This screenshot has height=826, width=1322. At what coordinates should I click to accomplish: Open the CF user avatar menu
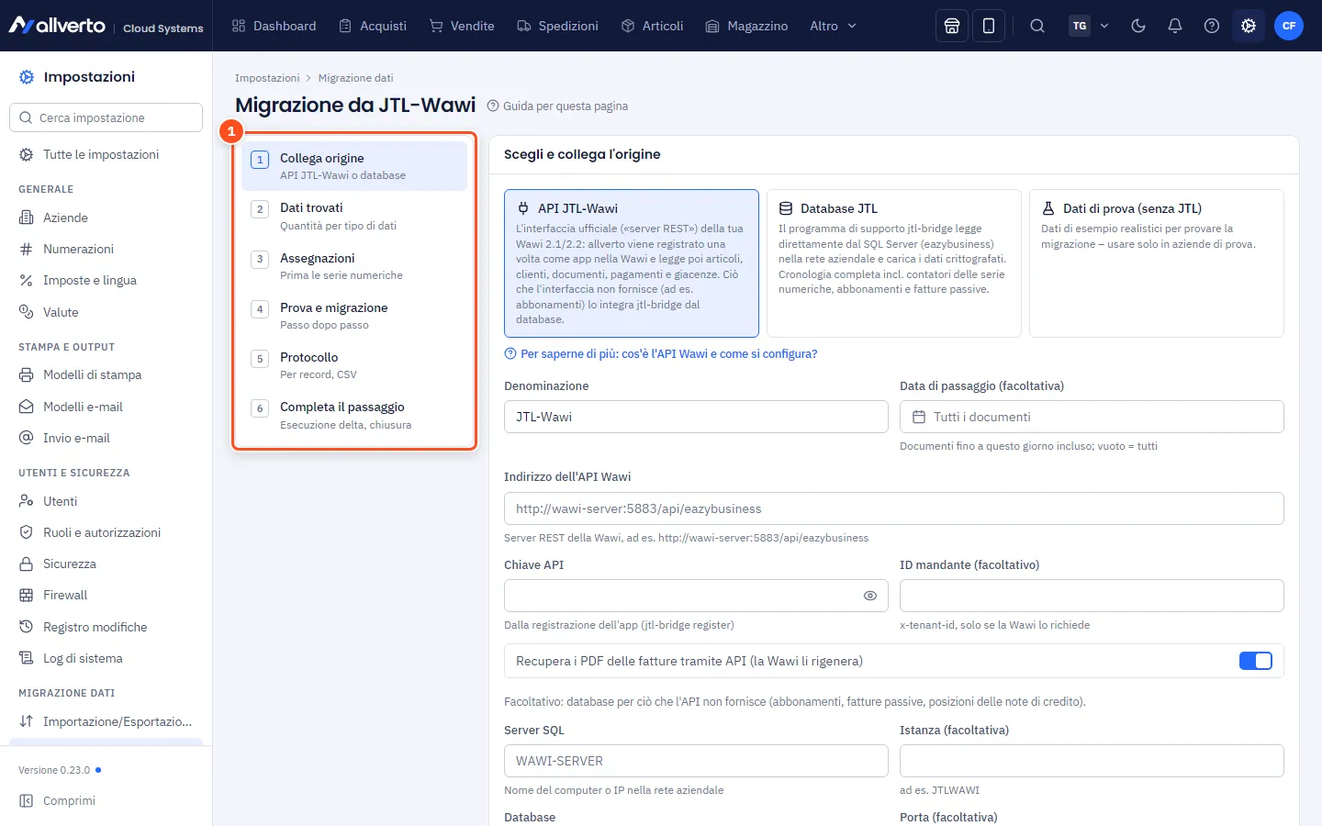(1289, 26)
